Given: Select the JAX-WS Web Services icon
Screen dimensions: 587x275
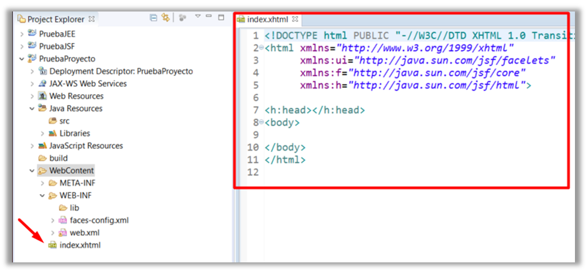Looking at the screenshot, I should coord(43,84).
